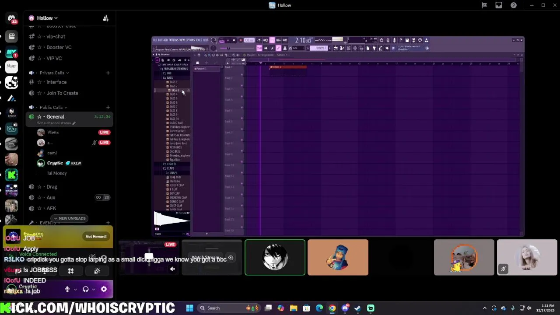
Task: Click the FL Studio record button
Action: pos(241,40)
